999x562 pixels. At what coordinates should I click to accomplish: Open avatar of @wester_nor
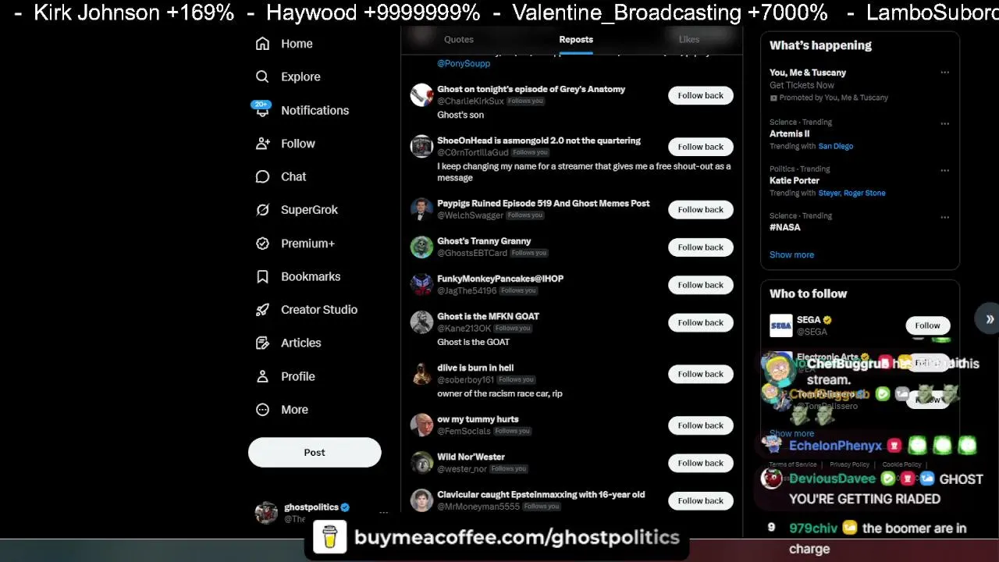click(421, 463)
